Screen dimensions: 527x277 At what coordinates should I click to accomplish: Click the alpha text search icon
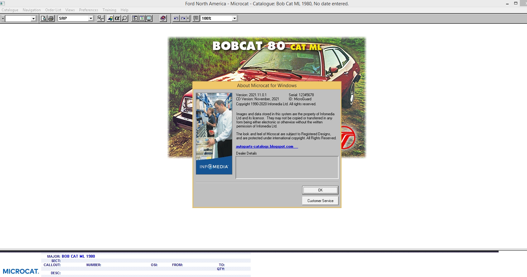pyautogui.click(x=117, y=18)
